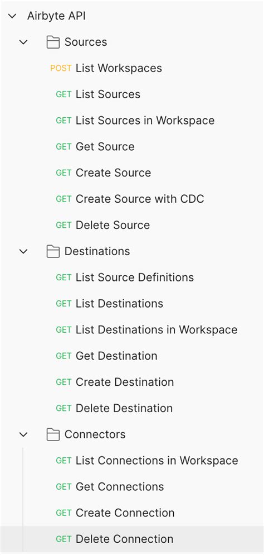The height and width of the screenshot is (555, 264).
Task: Open the List Source Definitions request
Action: tap(132, 277)
